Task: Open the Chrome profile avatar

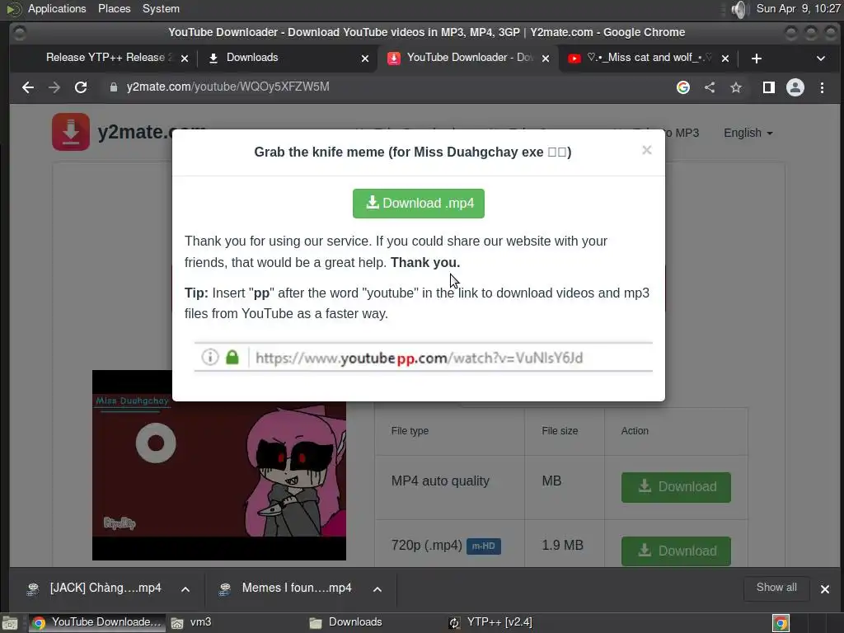Action: click(795, 87)
